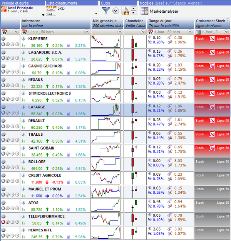Expand the Liste d'instruments dropdown arrow

(96, 14)
